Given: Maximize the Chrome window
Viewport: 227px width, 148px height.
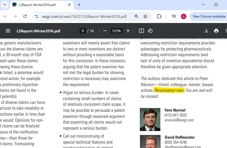Looking at the screenshot, I should click(x=216, y=5).
